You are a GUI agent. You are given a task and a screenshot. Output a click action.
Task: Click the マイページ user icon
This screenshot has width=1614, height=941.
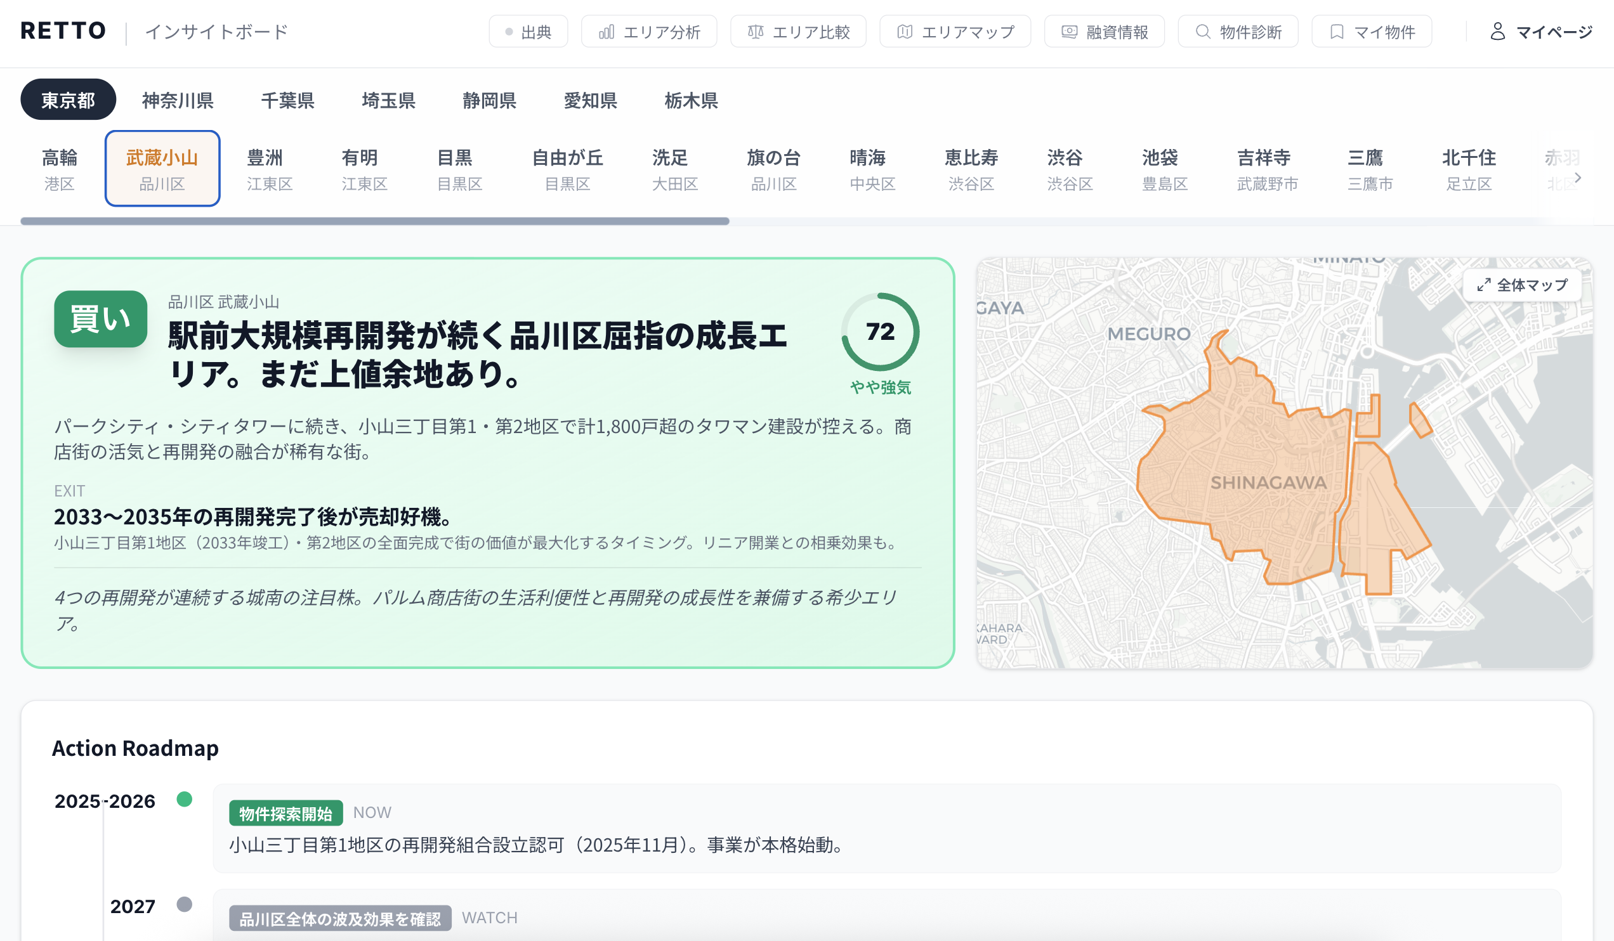pyautogui.click(x=1497, y=31)
